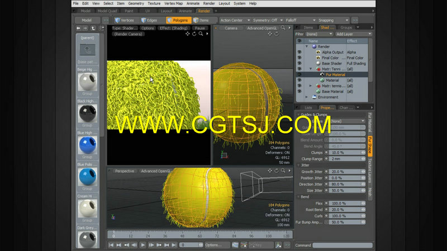Go to first frame in transport controls
The image size is (447, 251).
[111, 245]
